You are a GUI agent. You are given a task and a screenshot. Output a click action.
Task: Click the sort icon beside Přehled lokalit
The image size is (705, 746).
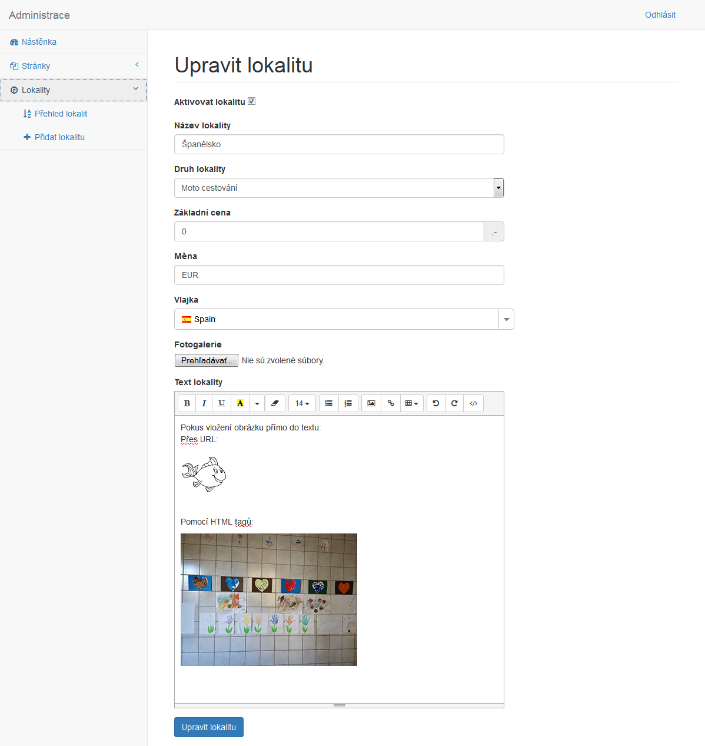(x=26, y=114)
